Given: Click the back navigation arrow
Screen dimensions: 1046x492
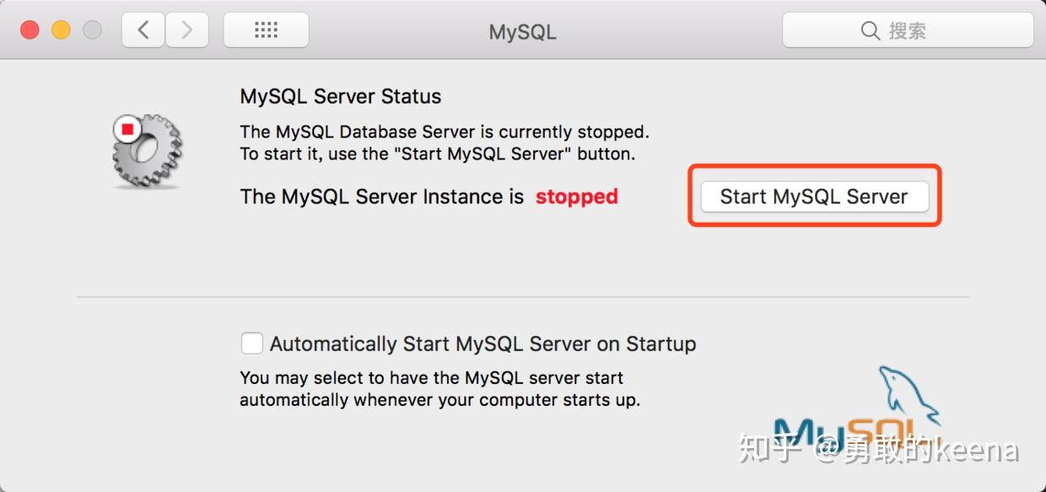Looking at the screenshot, I should [x=143, y=29].
